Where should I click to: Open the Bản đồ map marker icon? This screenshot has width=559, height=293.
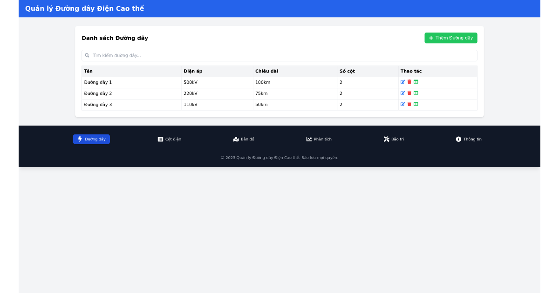pos(236,139)
